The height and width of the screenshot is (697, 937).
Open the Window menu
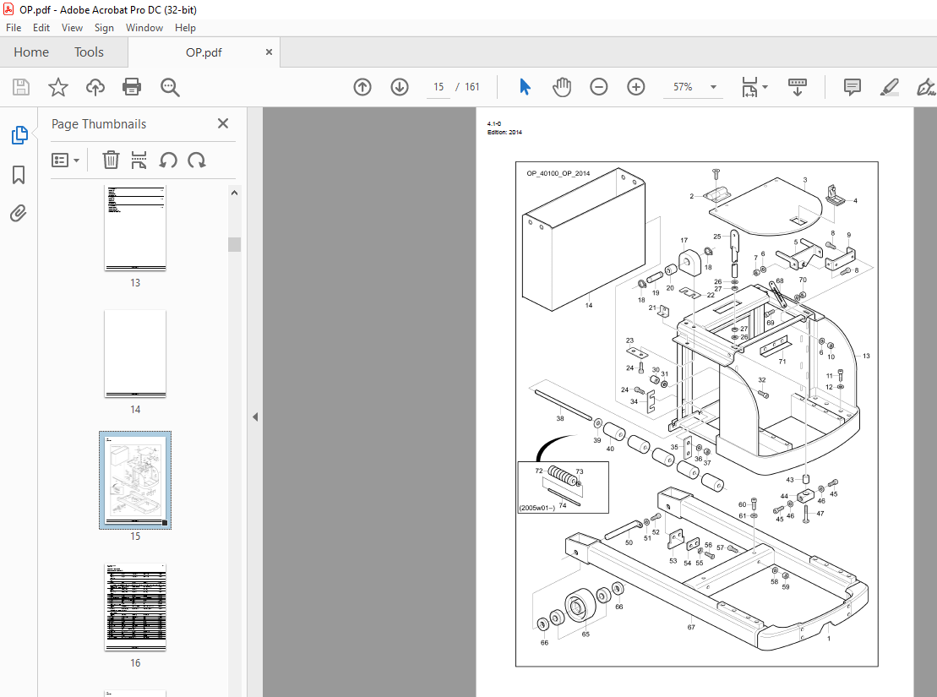(144, 28)
